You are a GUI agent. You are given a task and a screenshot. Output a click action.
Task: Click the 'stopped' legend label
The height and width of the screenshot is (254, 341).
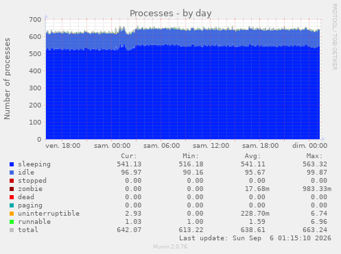point(32,181)
